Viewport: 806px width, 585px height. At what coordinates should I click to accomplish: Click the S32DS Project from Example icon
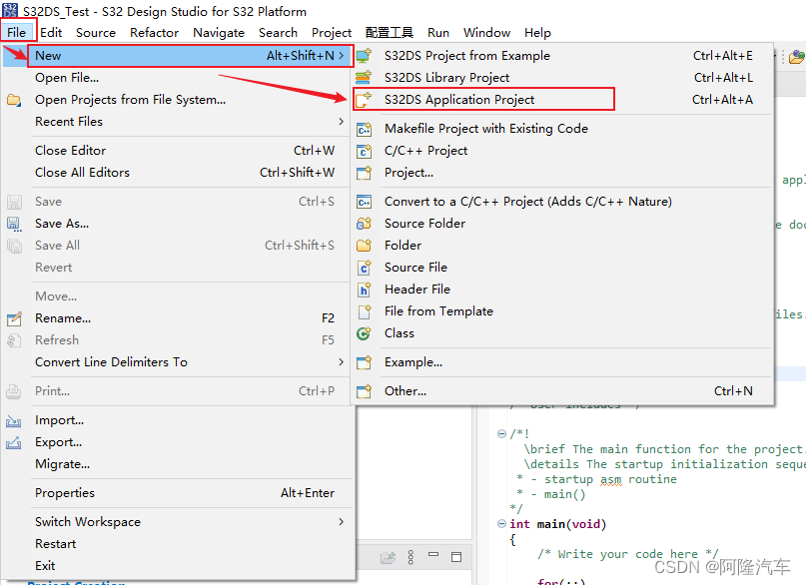pos(364,56)
